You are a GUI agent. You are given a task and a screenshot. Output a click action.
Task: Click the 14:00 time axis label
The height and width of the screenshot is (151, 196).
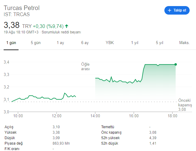(95, 116)
